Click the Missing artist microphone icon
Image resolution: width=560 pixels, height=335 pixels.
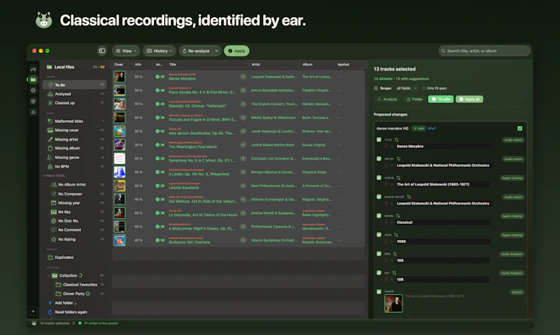tap(50, 139)
